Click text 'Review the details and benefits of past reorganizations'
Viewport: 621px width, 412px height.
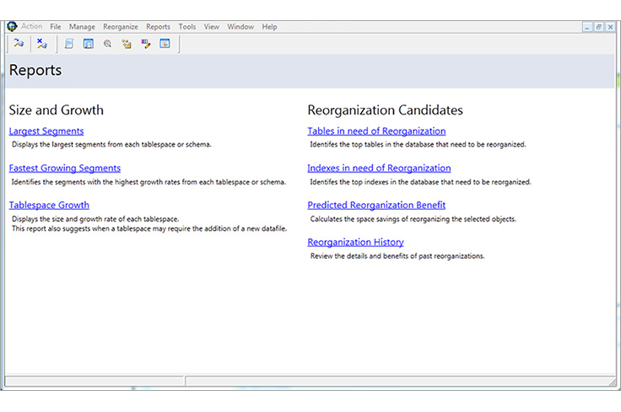click(397, 256)
